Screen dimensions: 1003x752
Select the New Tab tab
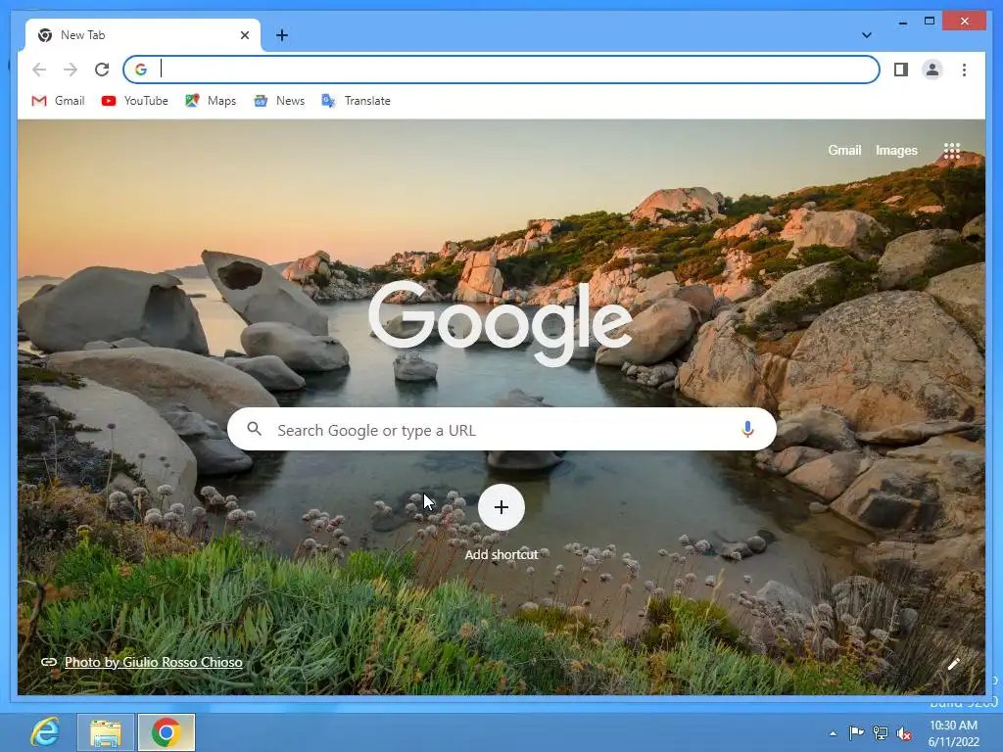tap(143, 35)
